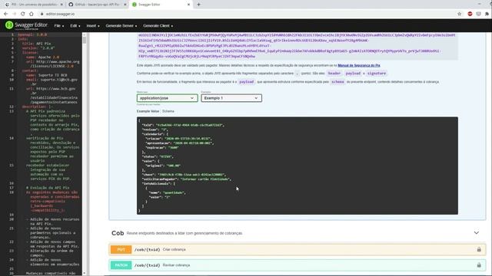Switch to the Pix browser tab
This screenshot has height=276, width=492.
[x=33, y=5]
